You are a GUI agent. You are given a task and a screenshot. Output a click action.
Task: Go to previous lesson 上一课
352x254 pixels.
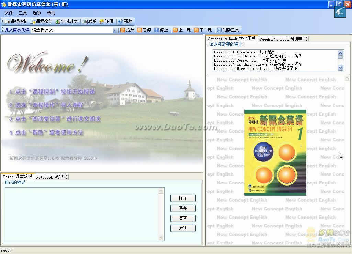(x=182, y=30)
